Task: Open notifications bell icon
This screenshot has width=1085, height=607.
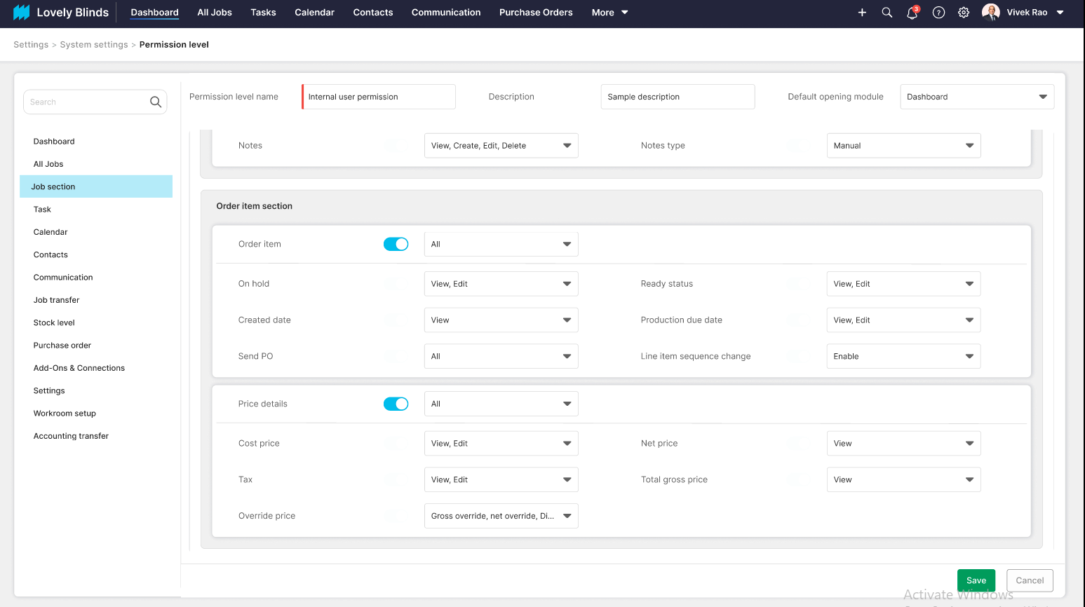Action: [x=912, y=13]
